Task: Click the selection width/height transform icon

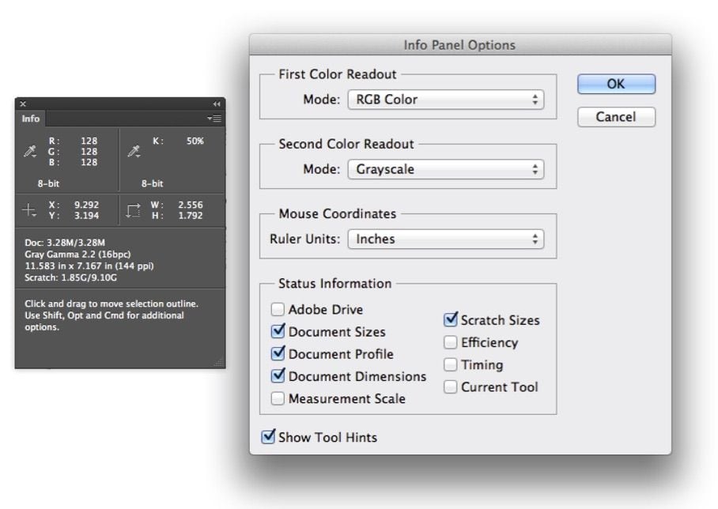Action: [134, 210]
